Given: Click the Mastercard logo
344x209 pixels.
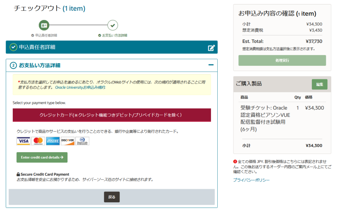Looking at the screenshot, I should (38, 141).
